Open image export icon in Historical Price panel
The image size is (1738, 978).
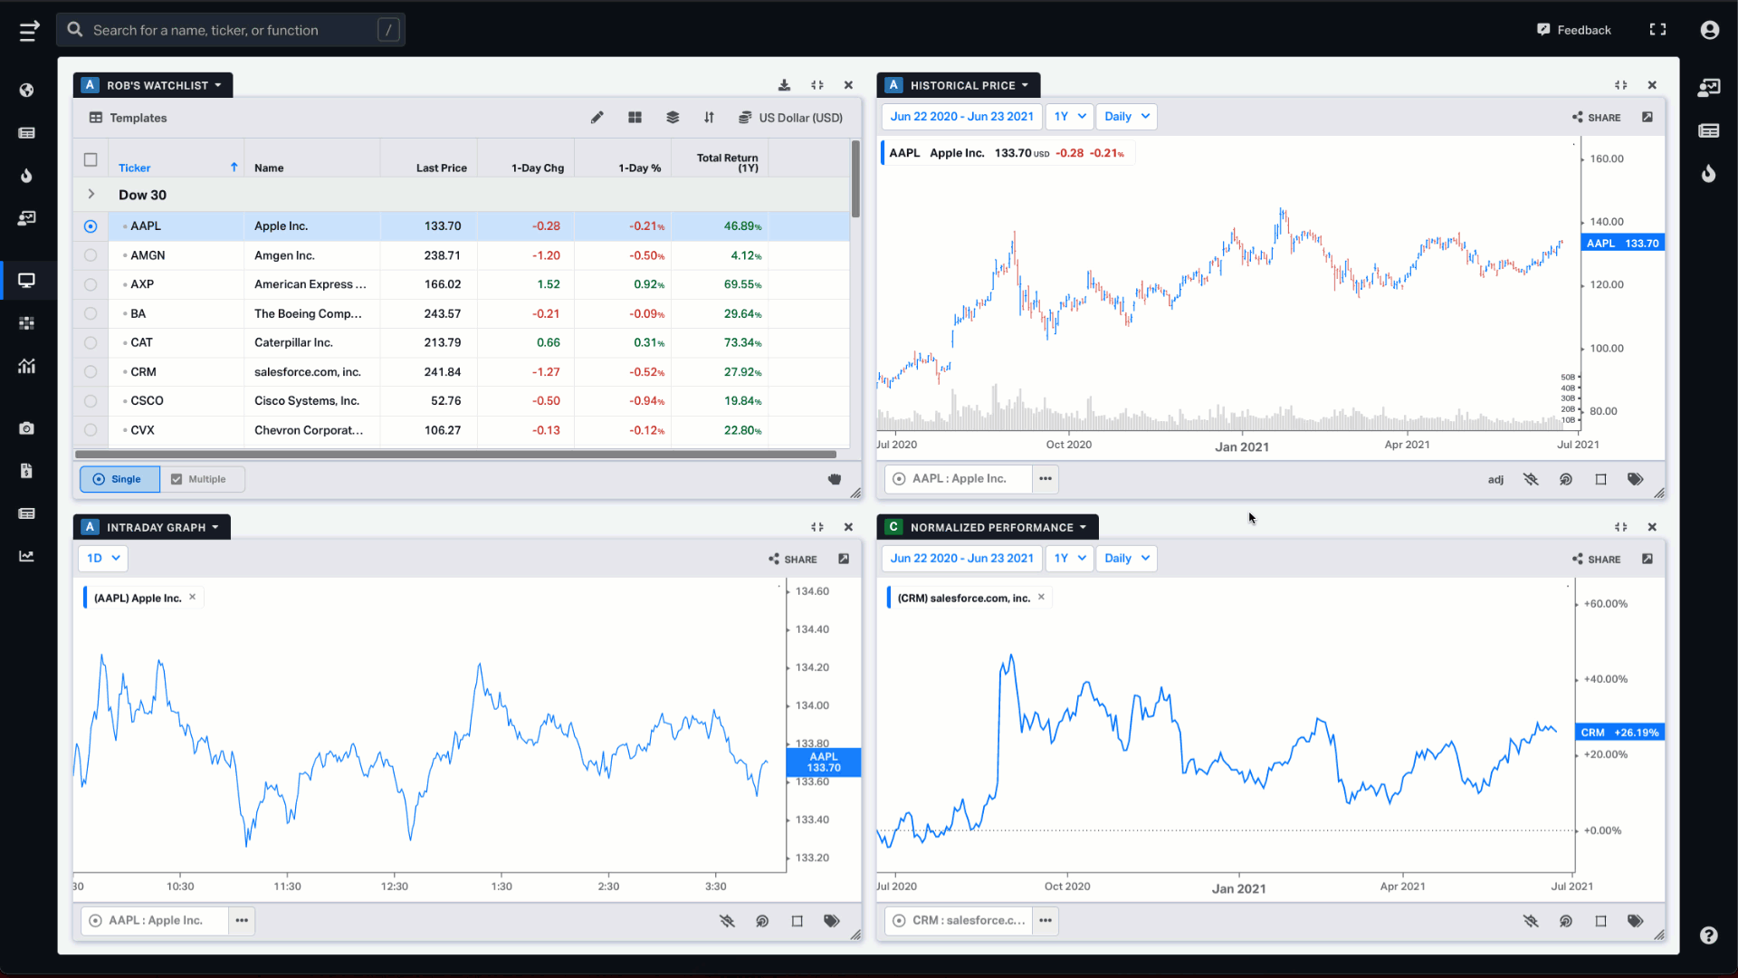pyautogui.click(x=1647, y=117)
